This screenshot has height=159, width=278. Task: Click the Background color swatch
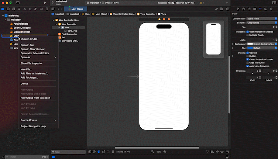(x=250, y=44)
